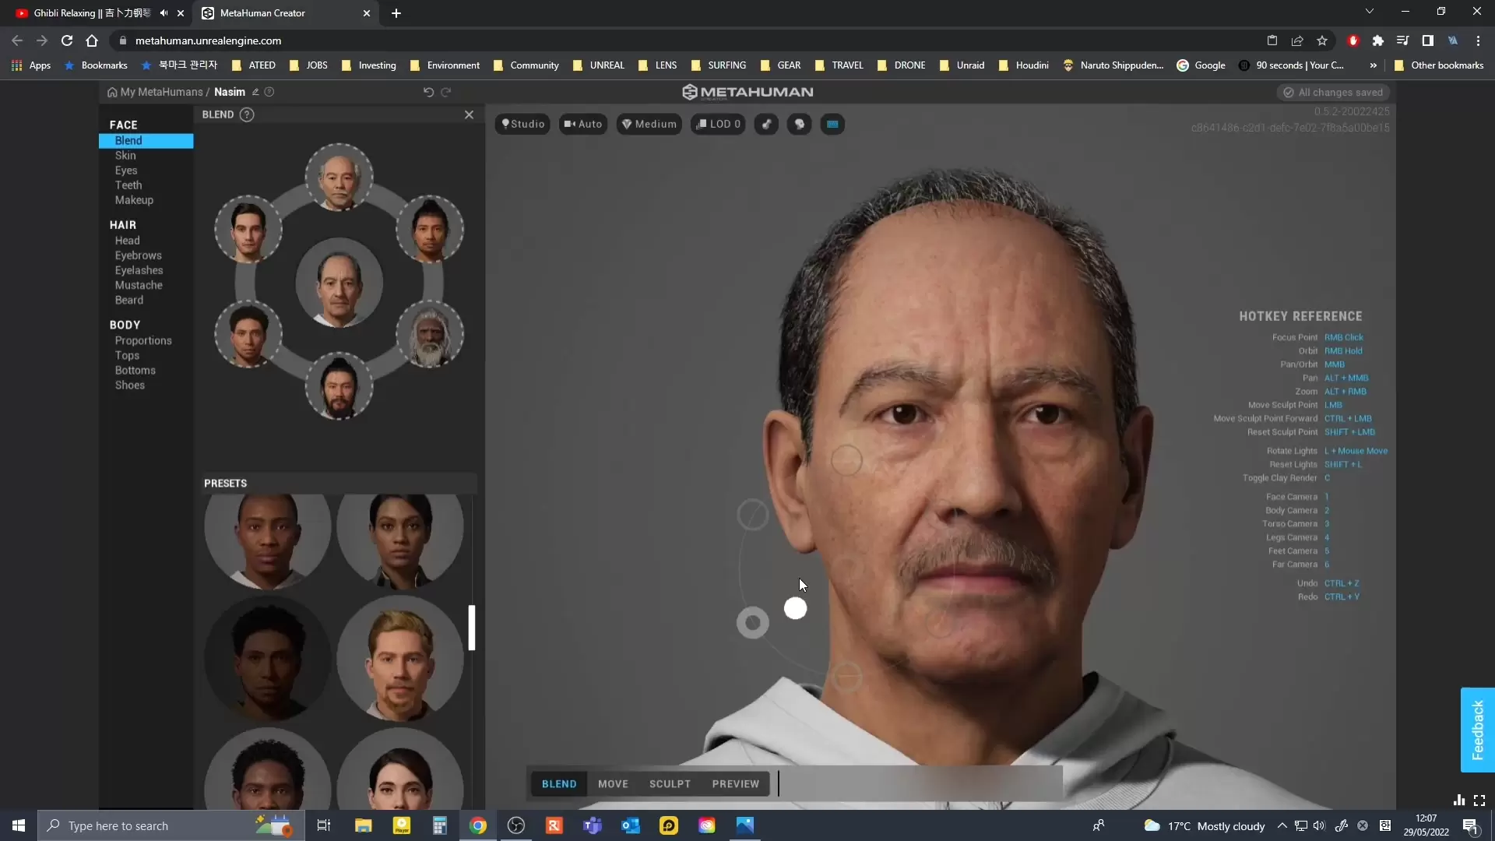Click the undo arrow icon
This screenshot has height=841, width=1495.
[x=428, y=92]
